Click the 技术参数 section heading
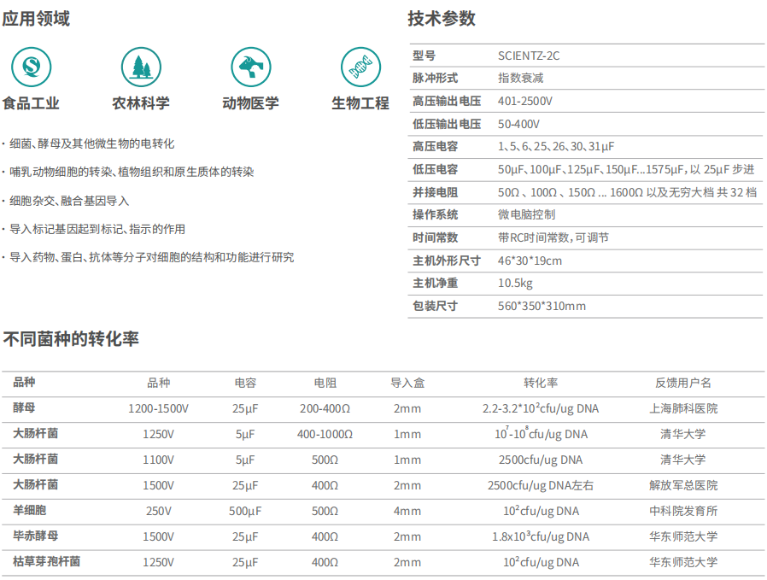767x580 pixels. (x=442, y=19)
